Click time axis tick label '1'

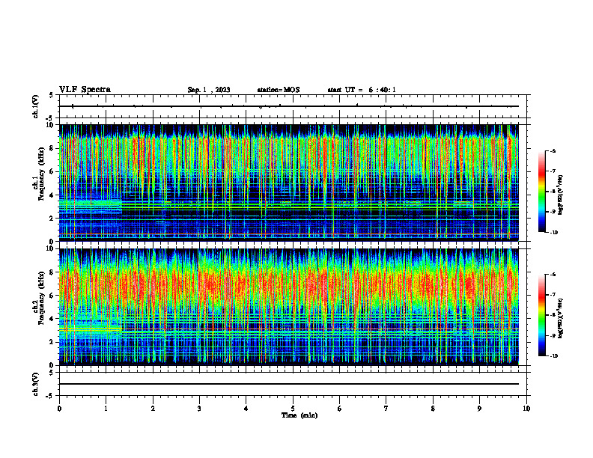(106, 409)
